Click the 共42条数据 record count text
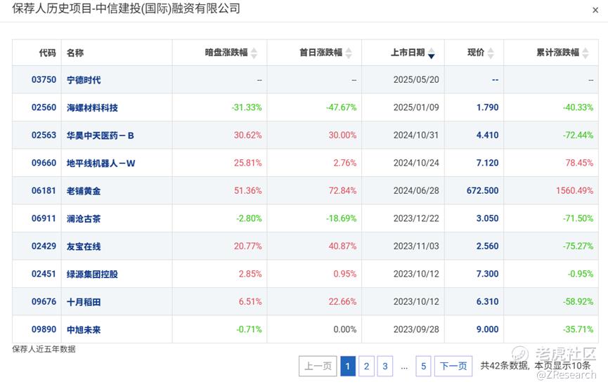The image size is (608, 389). [x=504, y=365]
